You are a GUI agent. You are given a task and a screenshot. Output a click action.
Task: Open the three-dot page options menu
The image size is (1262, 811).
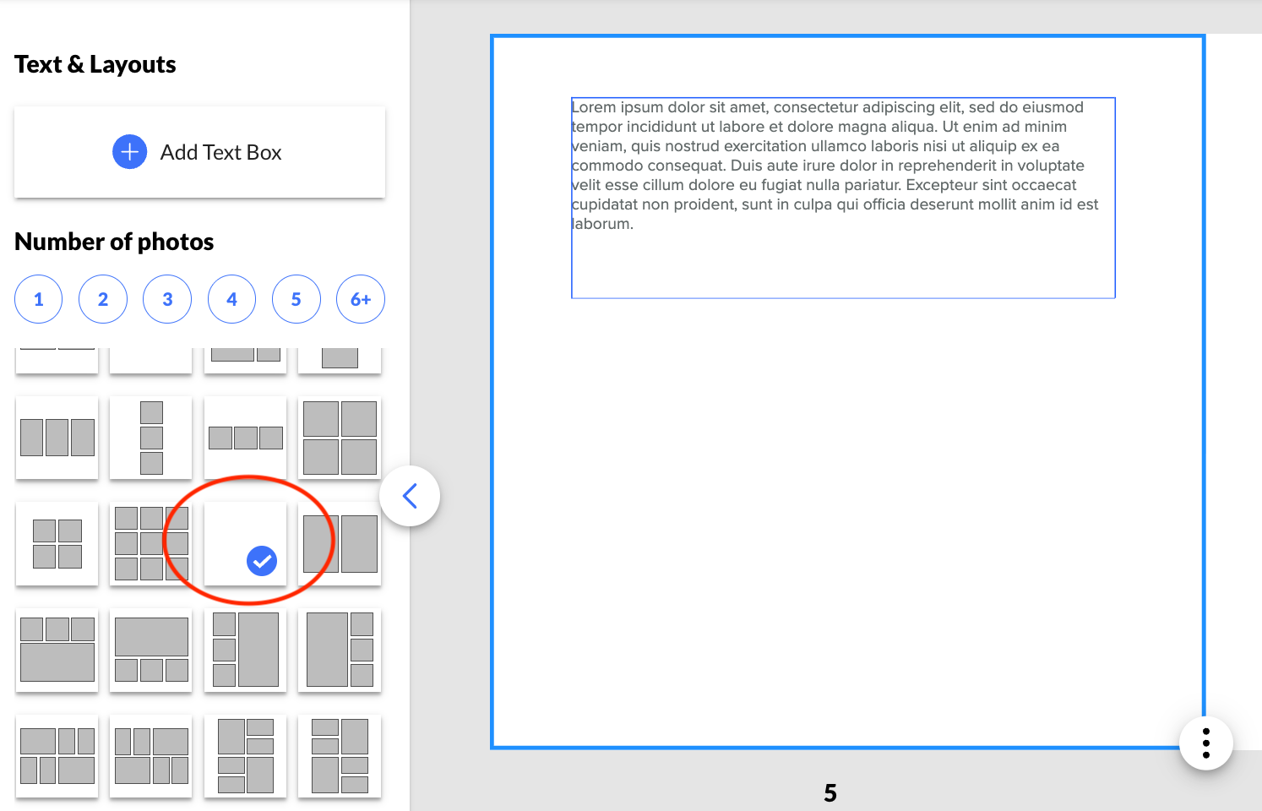[1205, 743]
